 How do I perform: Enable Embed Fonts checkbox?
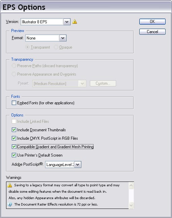click(x=14, y=103)
